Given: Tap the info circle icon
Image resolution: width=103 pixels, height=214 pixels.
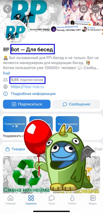Looking at the screenshot, I should (5, 94).
